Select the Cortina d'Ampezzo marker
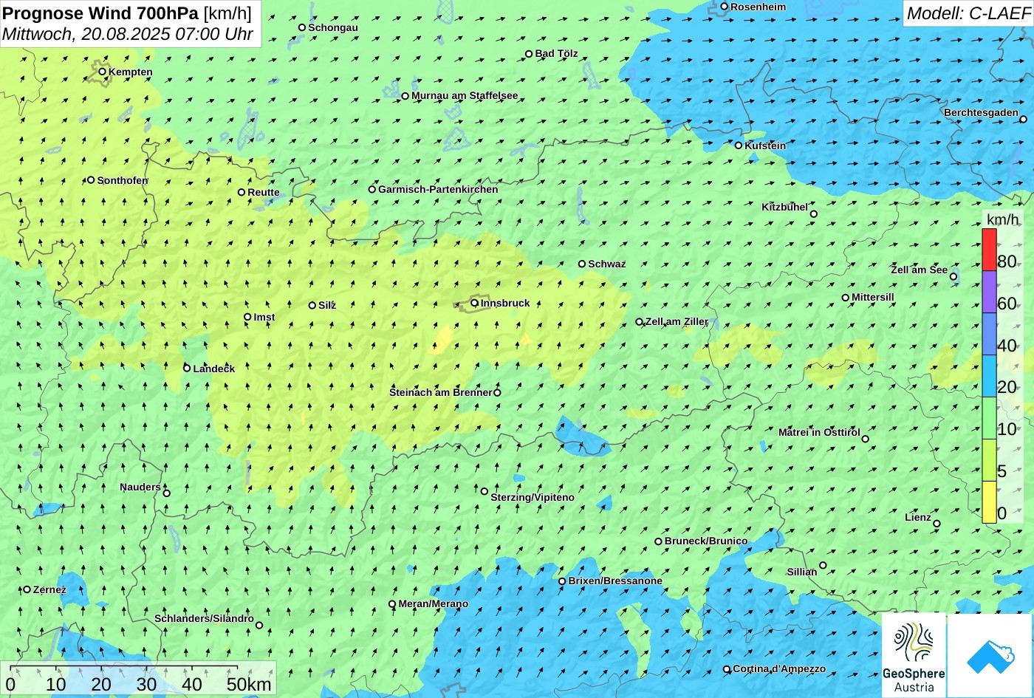The image size is (1034, 698). 727,669
